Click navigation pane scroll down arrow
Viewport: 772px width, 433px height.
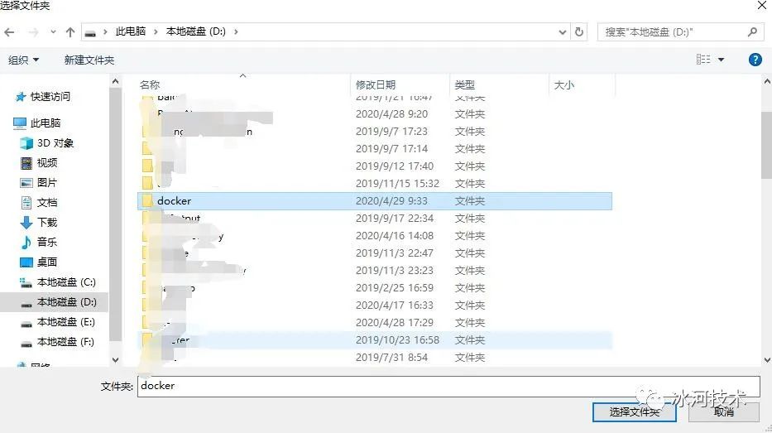[115, 359]
